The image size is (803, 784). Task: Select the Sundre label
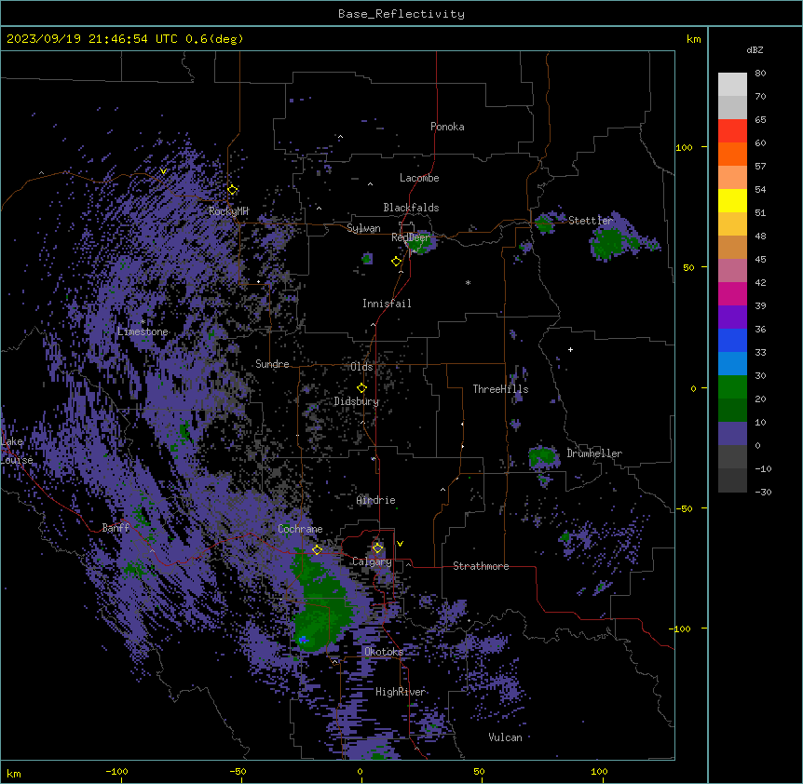click(x=272, y=364)
